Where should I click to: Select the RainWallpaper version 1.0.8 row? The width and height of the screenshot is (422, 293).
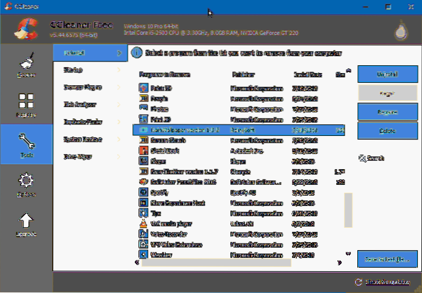coord(239,130)
